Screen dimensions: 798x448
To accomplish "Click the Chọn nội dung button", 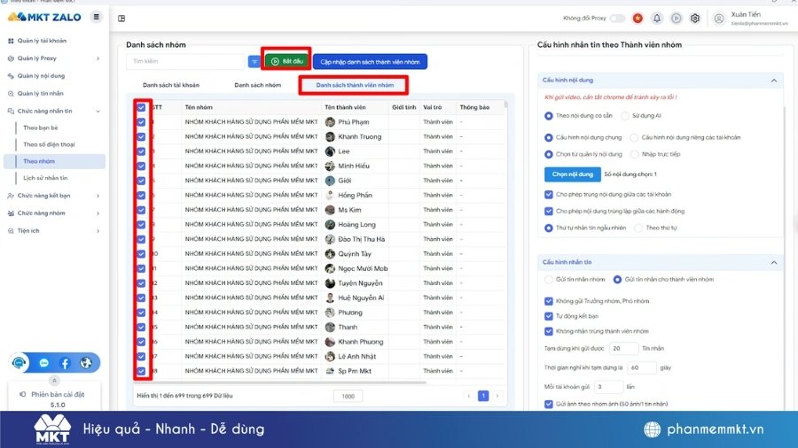I will tap(573, 174).
